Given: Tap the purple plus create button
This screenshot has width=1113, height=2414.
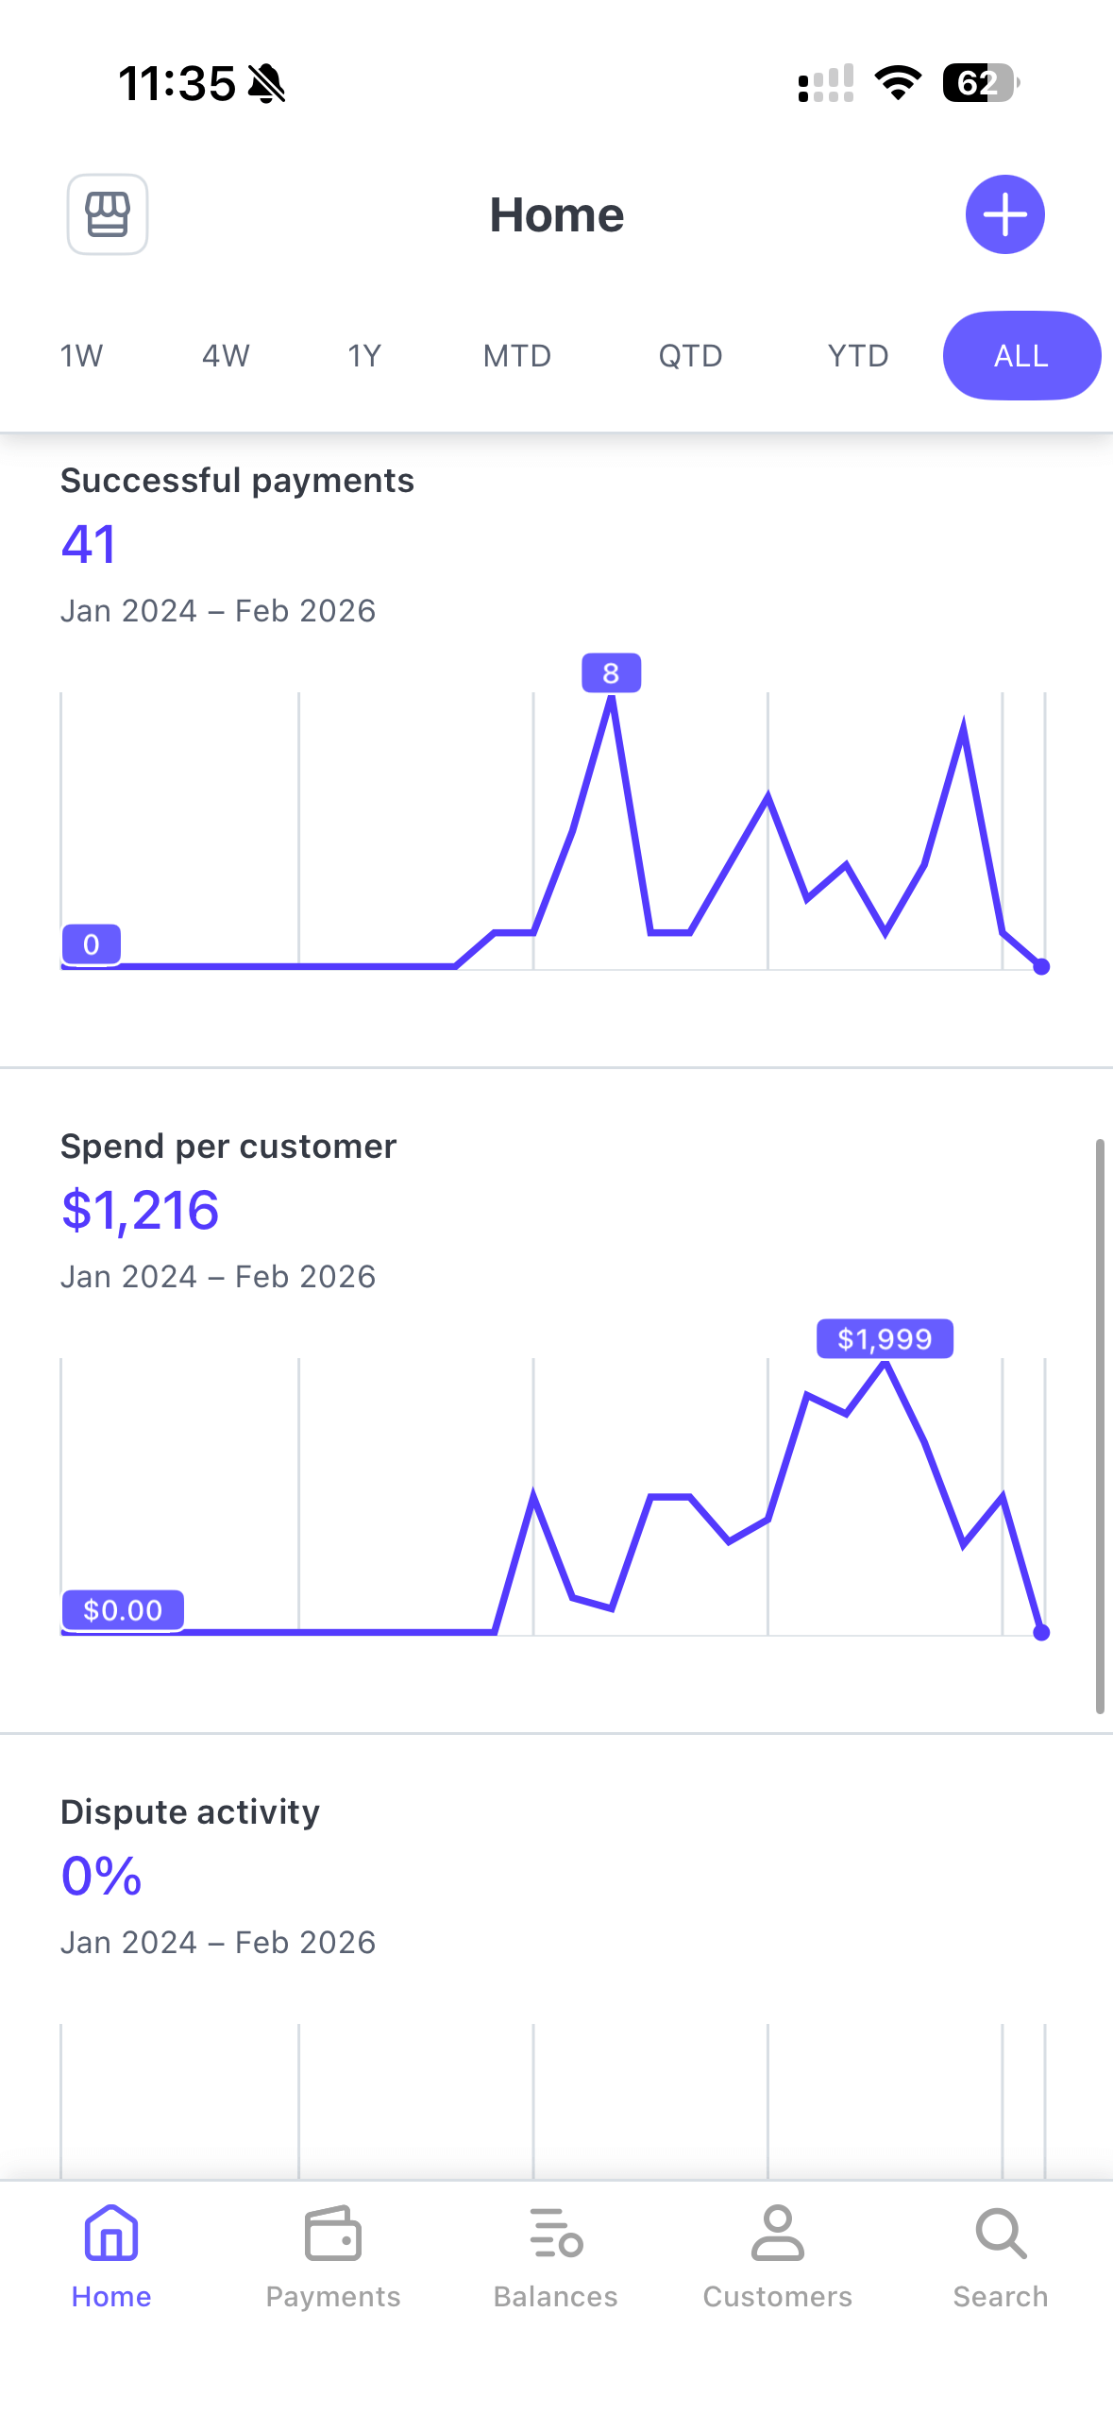Looking at the screenshot, I should 1004,214.
